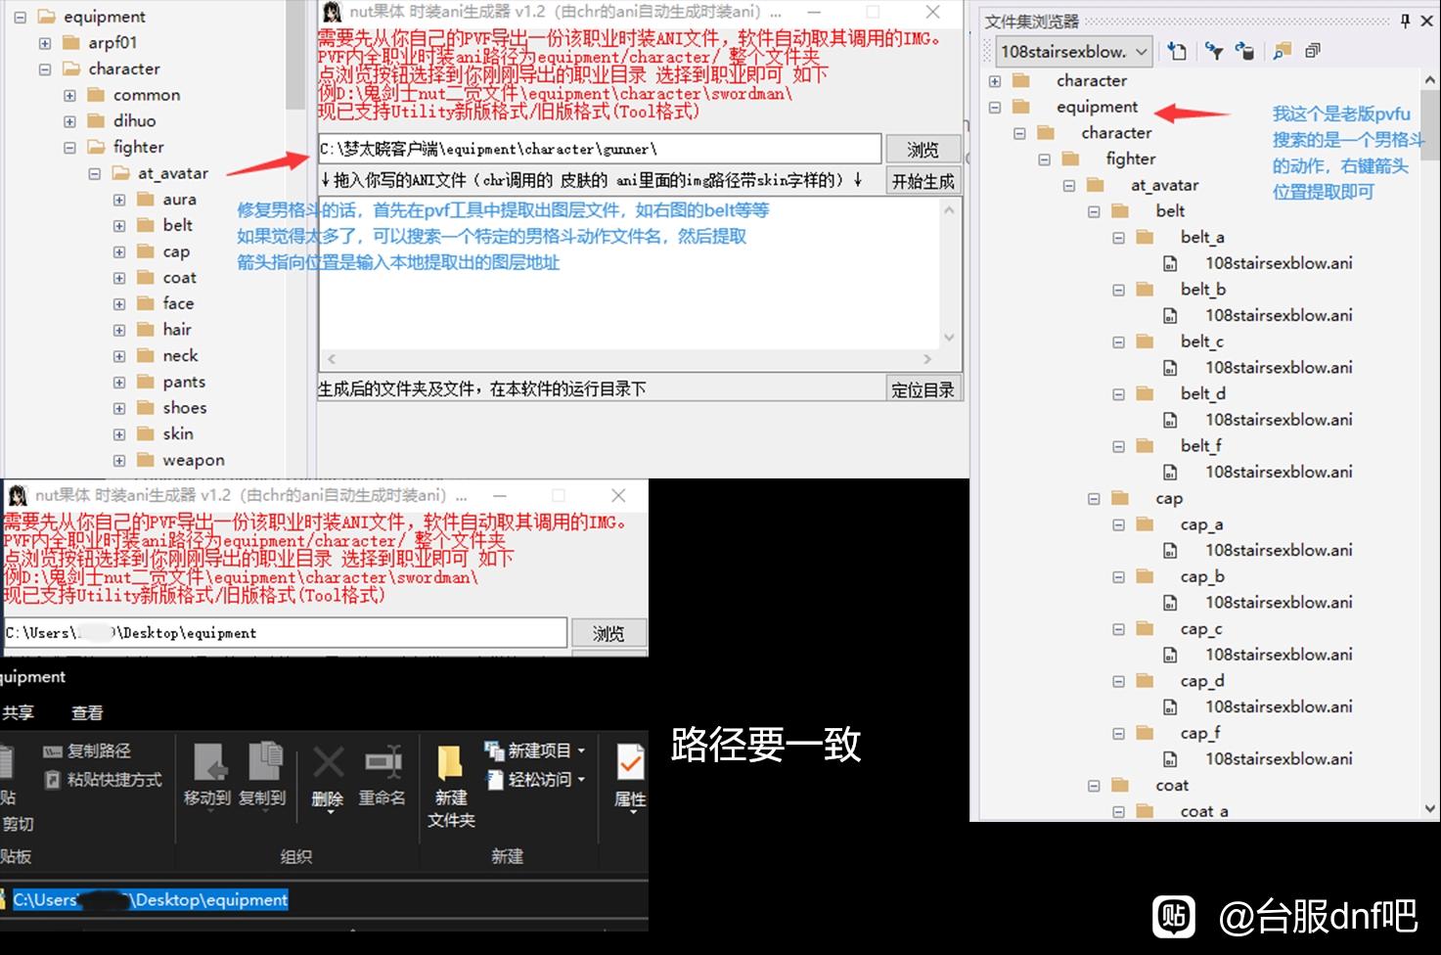Click the filter icon in 文件集浏览器 toolbar
This screenshot has width=1441, height=955.
tap(1214, 51)
